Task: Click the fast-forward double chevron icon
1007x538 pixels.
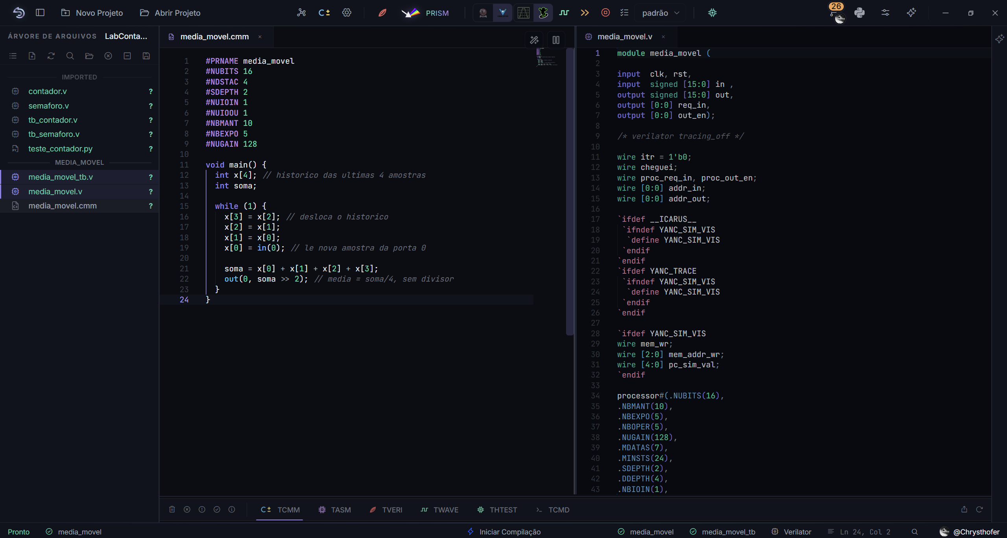Action: [x=585, y=13]
